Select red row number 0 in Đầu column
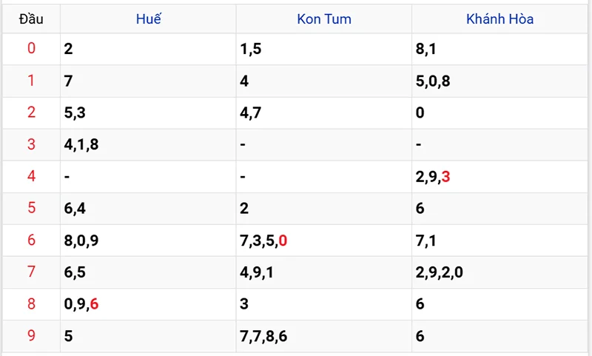592x356 pixels. click(31, 49)
